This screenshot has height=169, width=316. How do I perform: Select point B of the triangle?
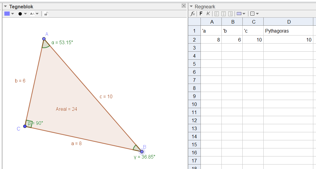(142, 151)
